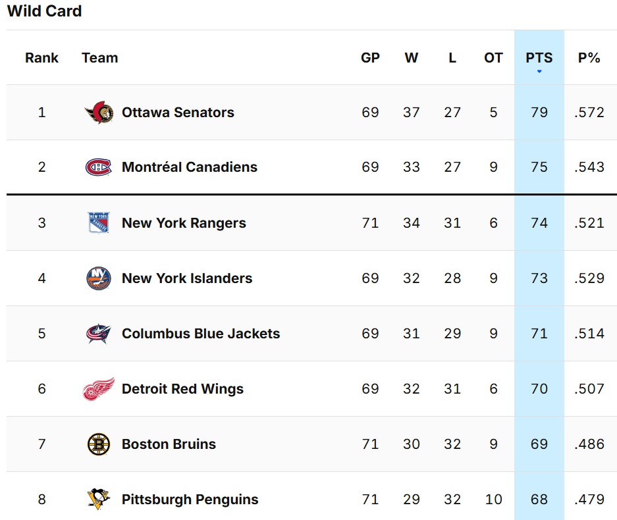Viewport: 617px width, 520px height.
Task: Click the Boston Bruins logo
Action: coord(98,444)
